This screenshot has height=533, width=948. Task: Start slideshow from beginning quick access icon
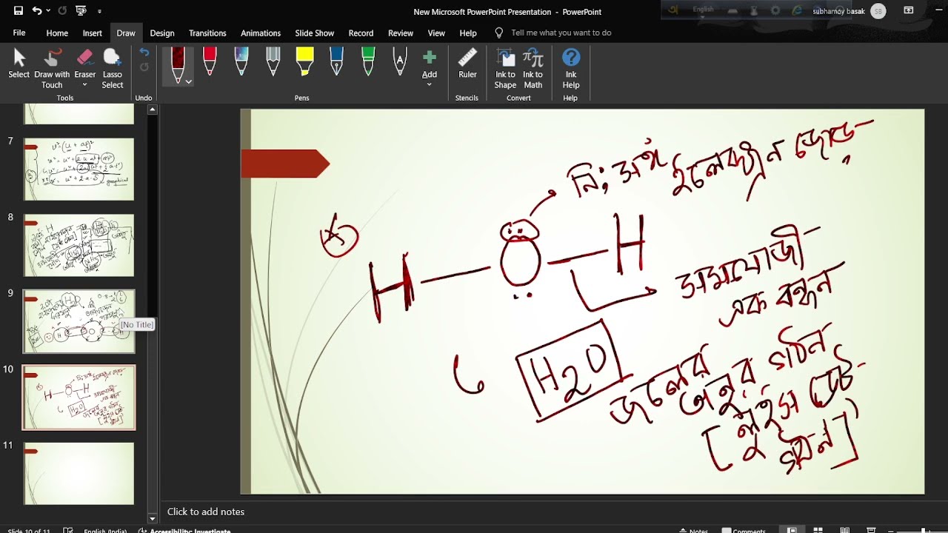[x=81, y=11]
